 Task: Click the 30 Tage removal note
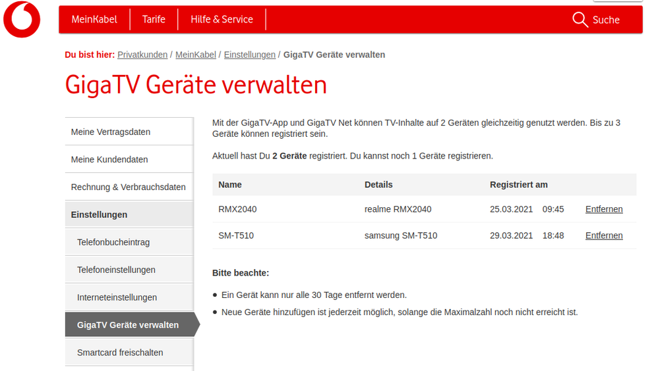(x=314, y=295)
